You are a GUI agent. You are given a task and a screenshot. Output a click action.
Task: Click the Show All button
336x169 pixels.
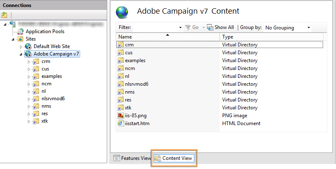(221, 27)
